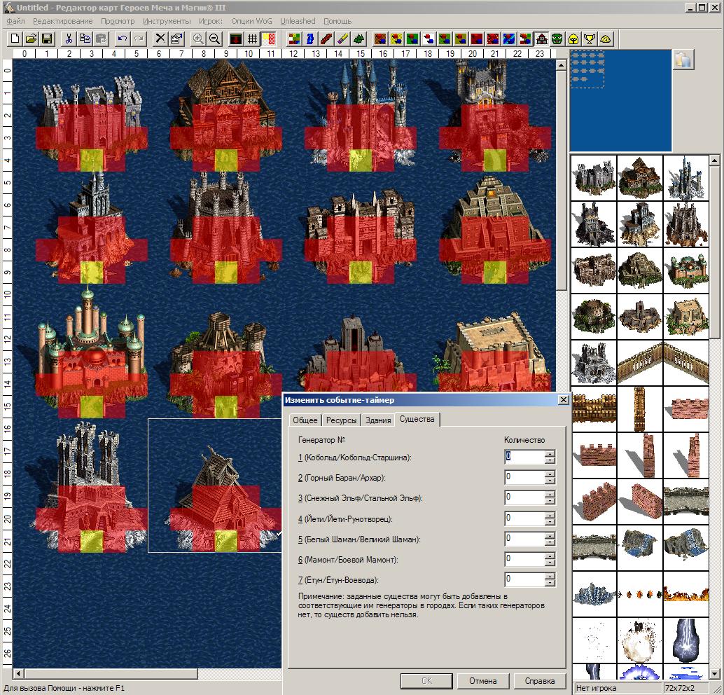Open the treasures palette via the gold pile icon
Image resolution: width=724 pixels, height=695 pixels.
tap(606, 39)
